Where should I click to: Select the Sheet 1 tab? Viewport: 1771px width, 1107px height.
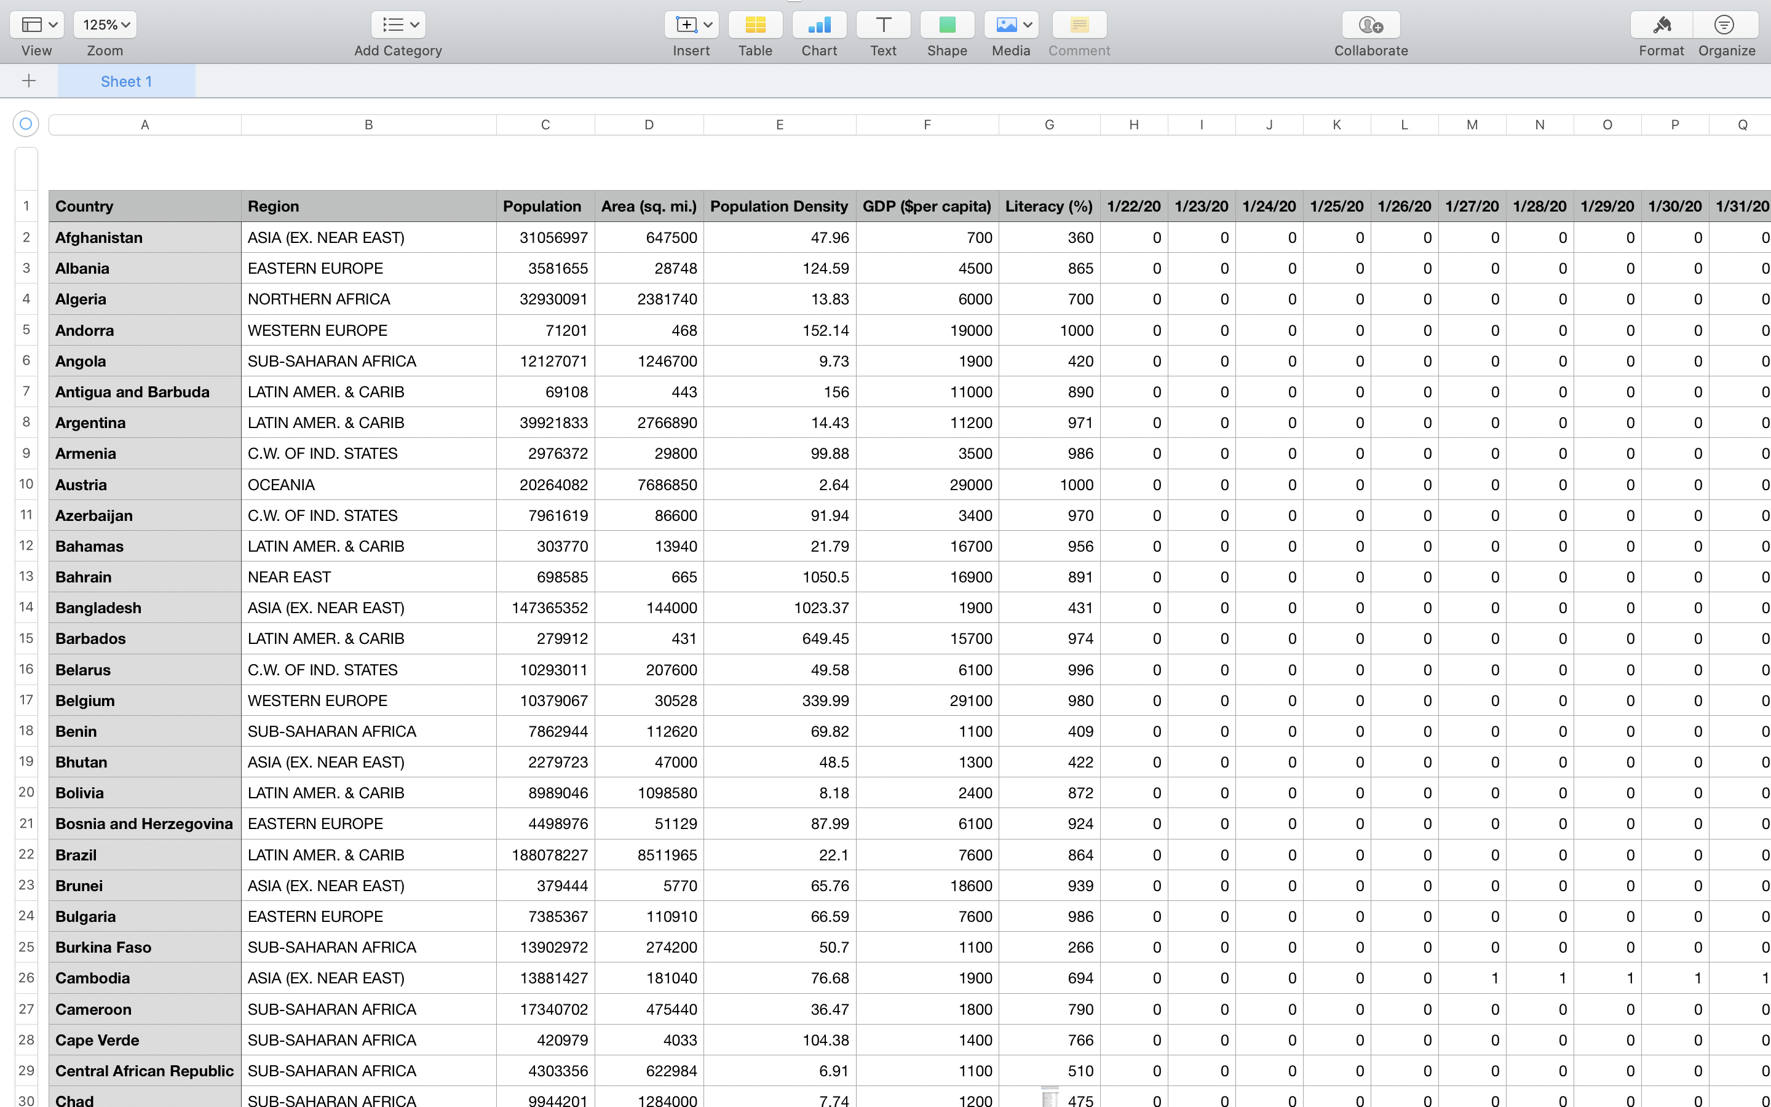[127, 81]
